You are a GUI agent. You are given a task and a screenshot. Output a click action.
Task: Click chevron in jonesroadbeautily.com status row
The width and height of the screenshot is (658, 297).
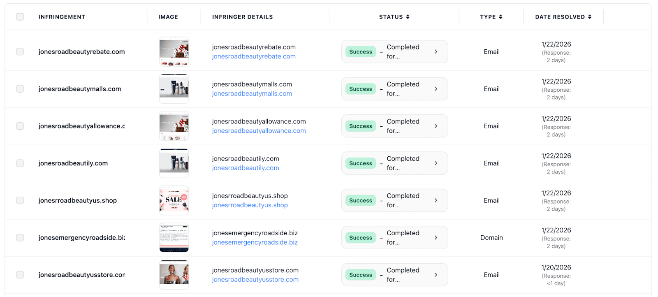[x=436, y=163]
